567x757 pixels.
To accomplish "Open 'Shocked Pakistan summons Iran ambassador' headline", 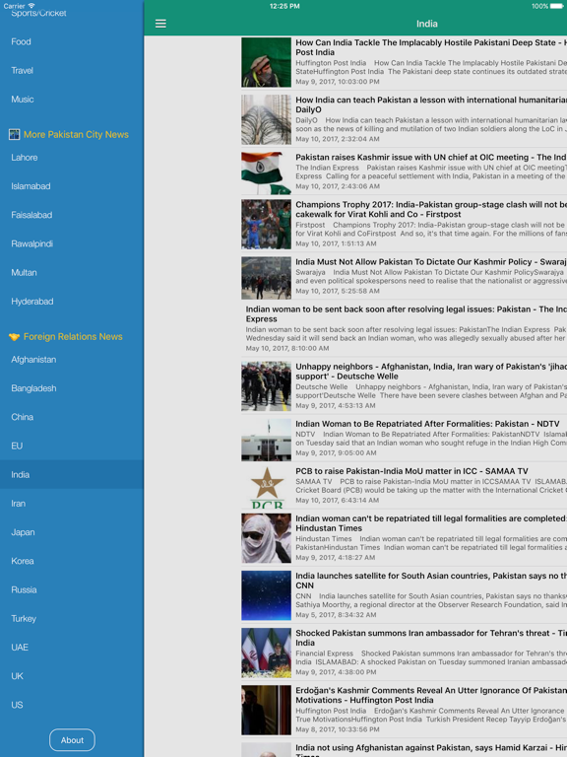I will tap(431, 638).
